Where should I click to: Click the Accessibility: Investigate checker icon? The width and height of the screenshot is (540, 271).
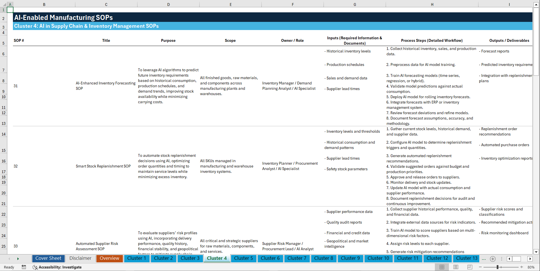(x=35, y=267)
